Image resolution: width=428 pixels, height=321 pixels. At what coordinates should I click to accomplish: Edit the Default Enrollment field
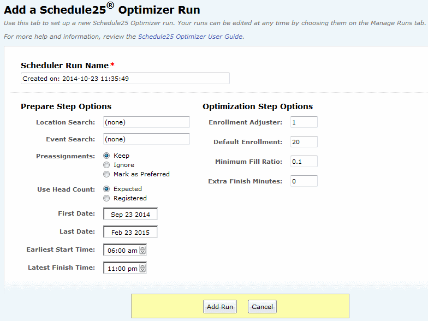click(x=304, y=142)
